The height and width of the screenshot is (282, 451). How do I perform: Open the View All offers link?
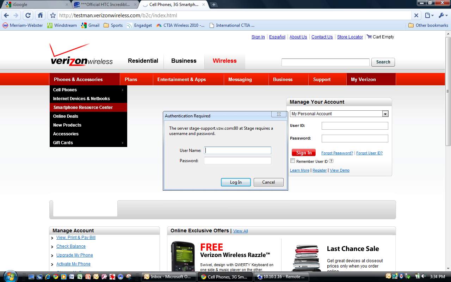click(x=241, y=231)
